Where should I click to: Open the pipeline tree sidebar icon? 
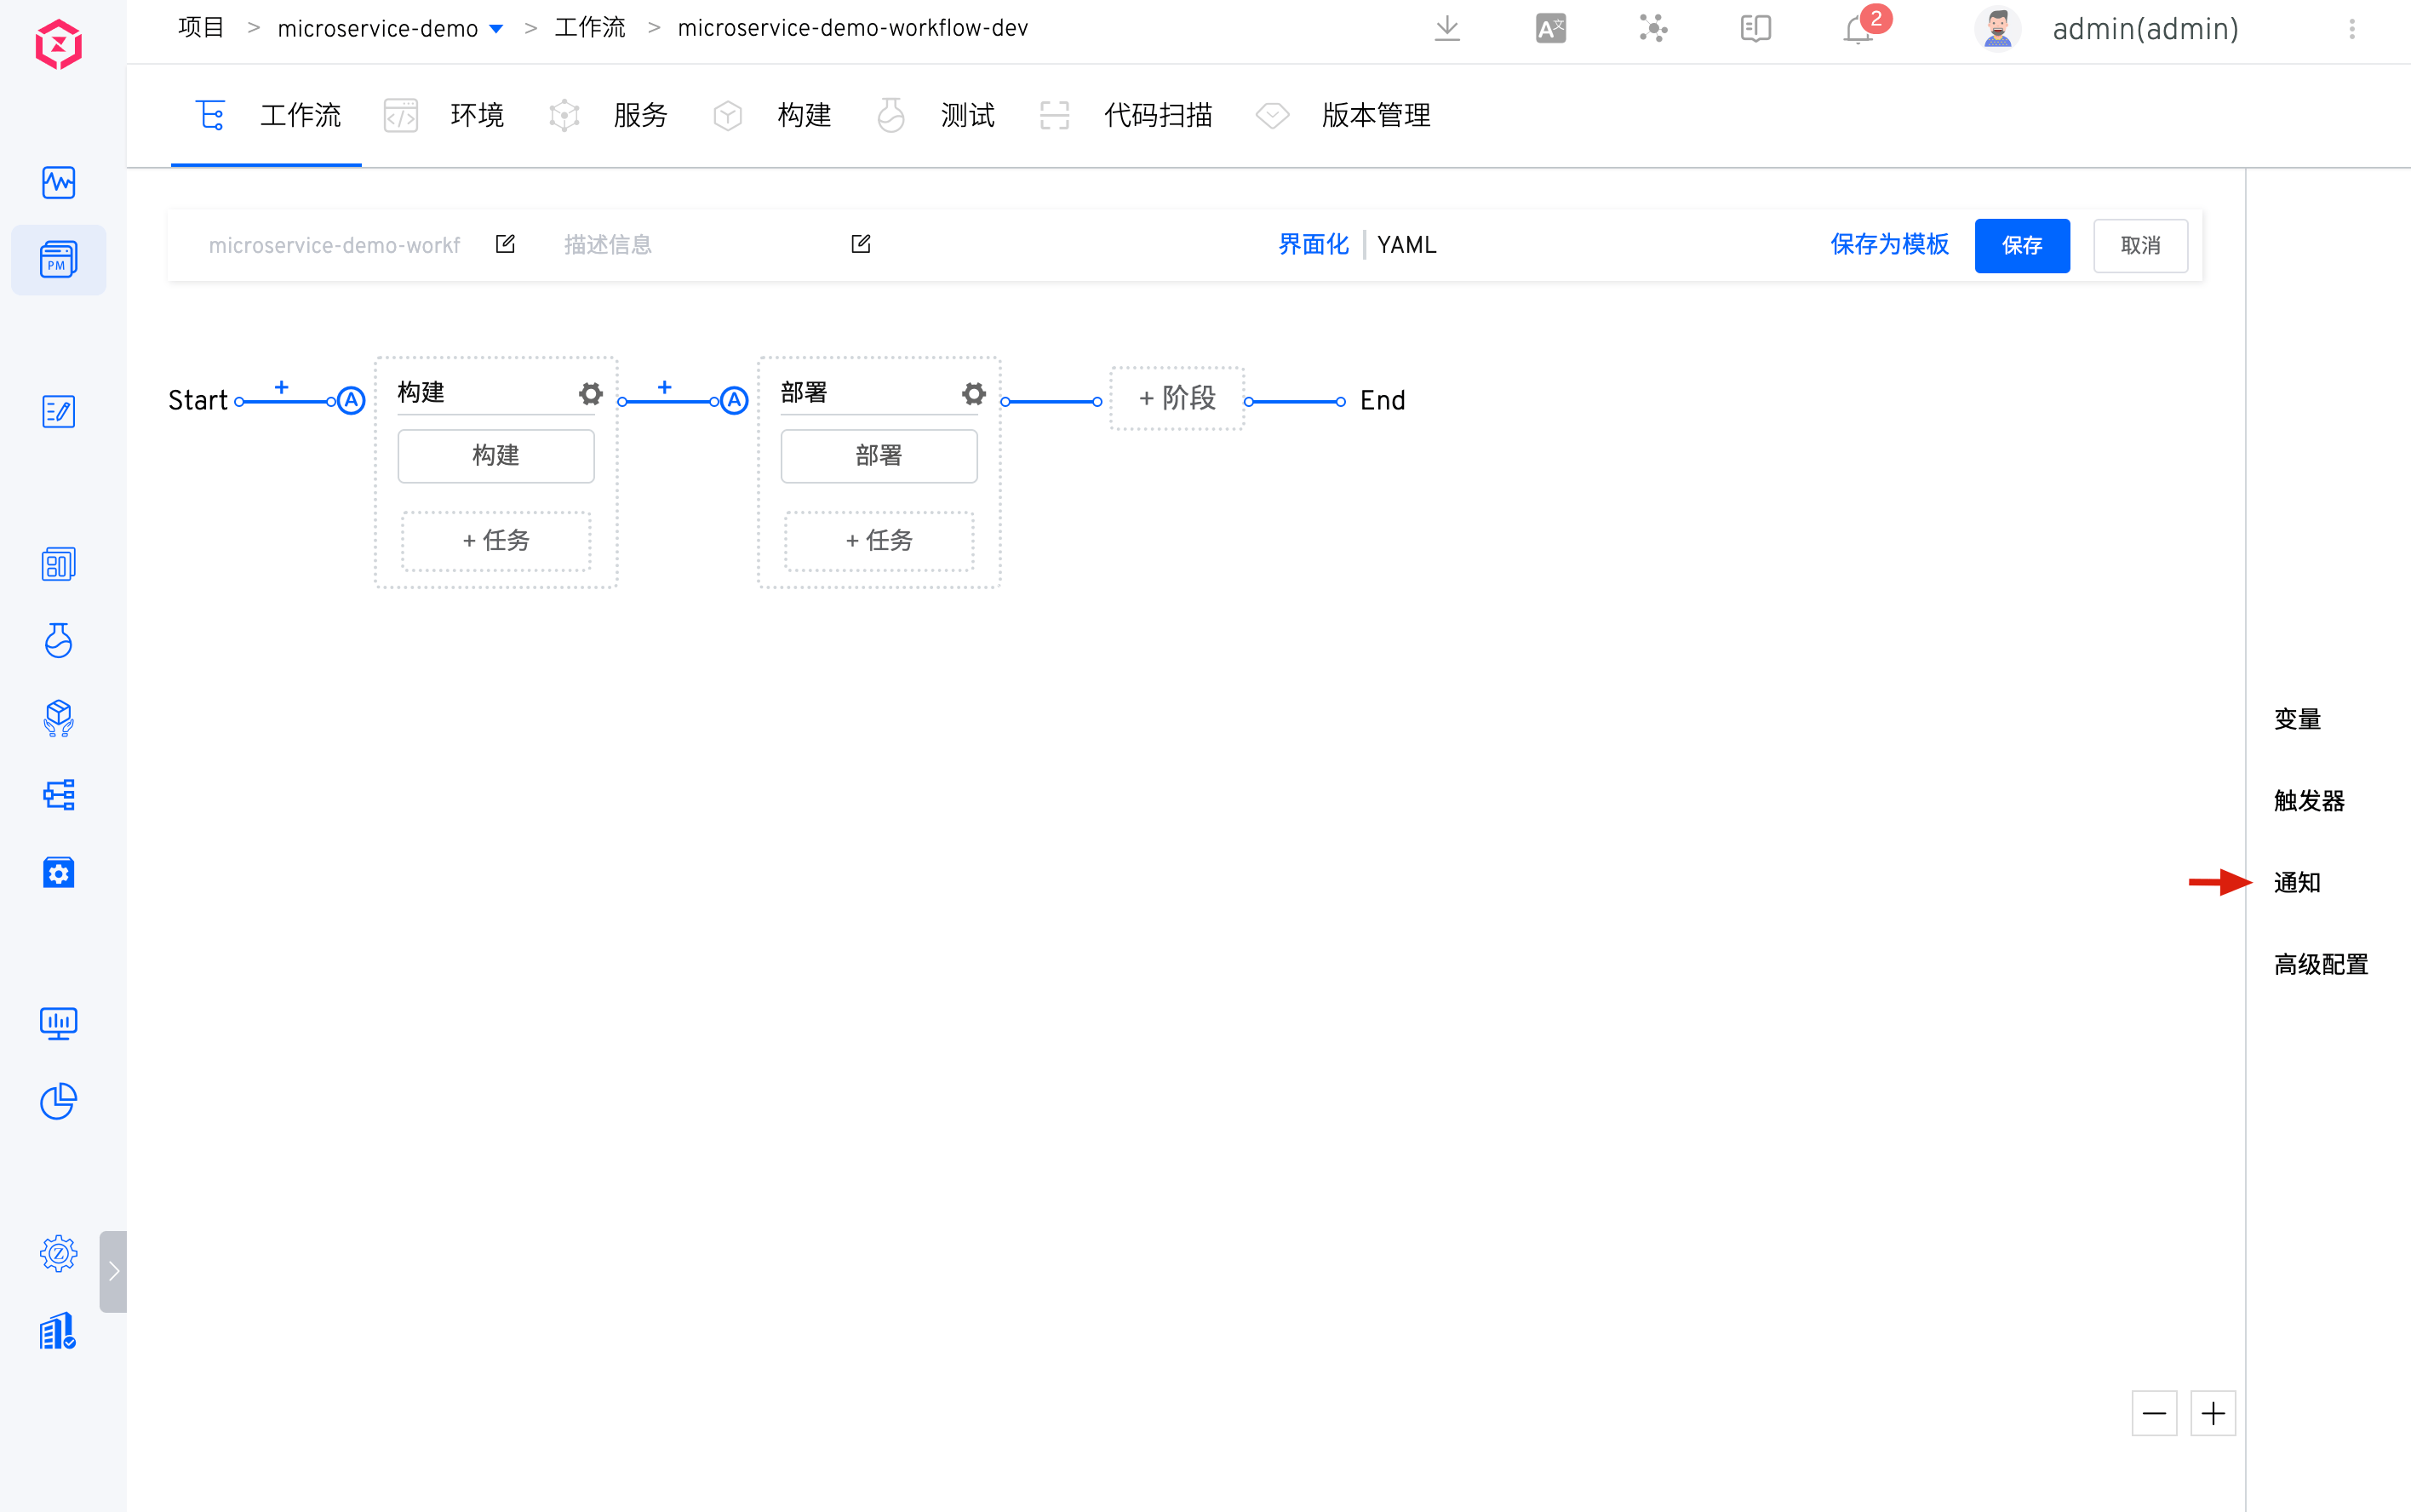tap(58, 795)
